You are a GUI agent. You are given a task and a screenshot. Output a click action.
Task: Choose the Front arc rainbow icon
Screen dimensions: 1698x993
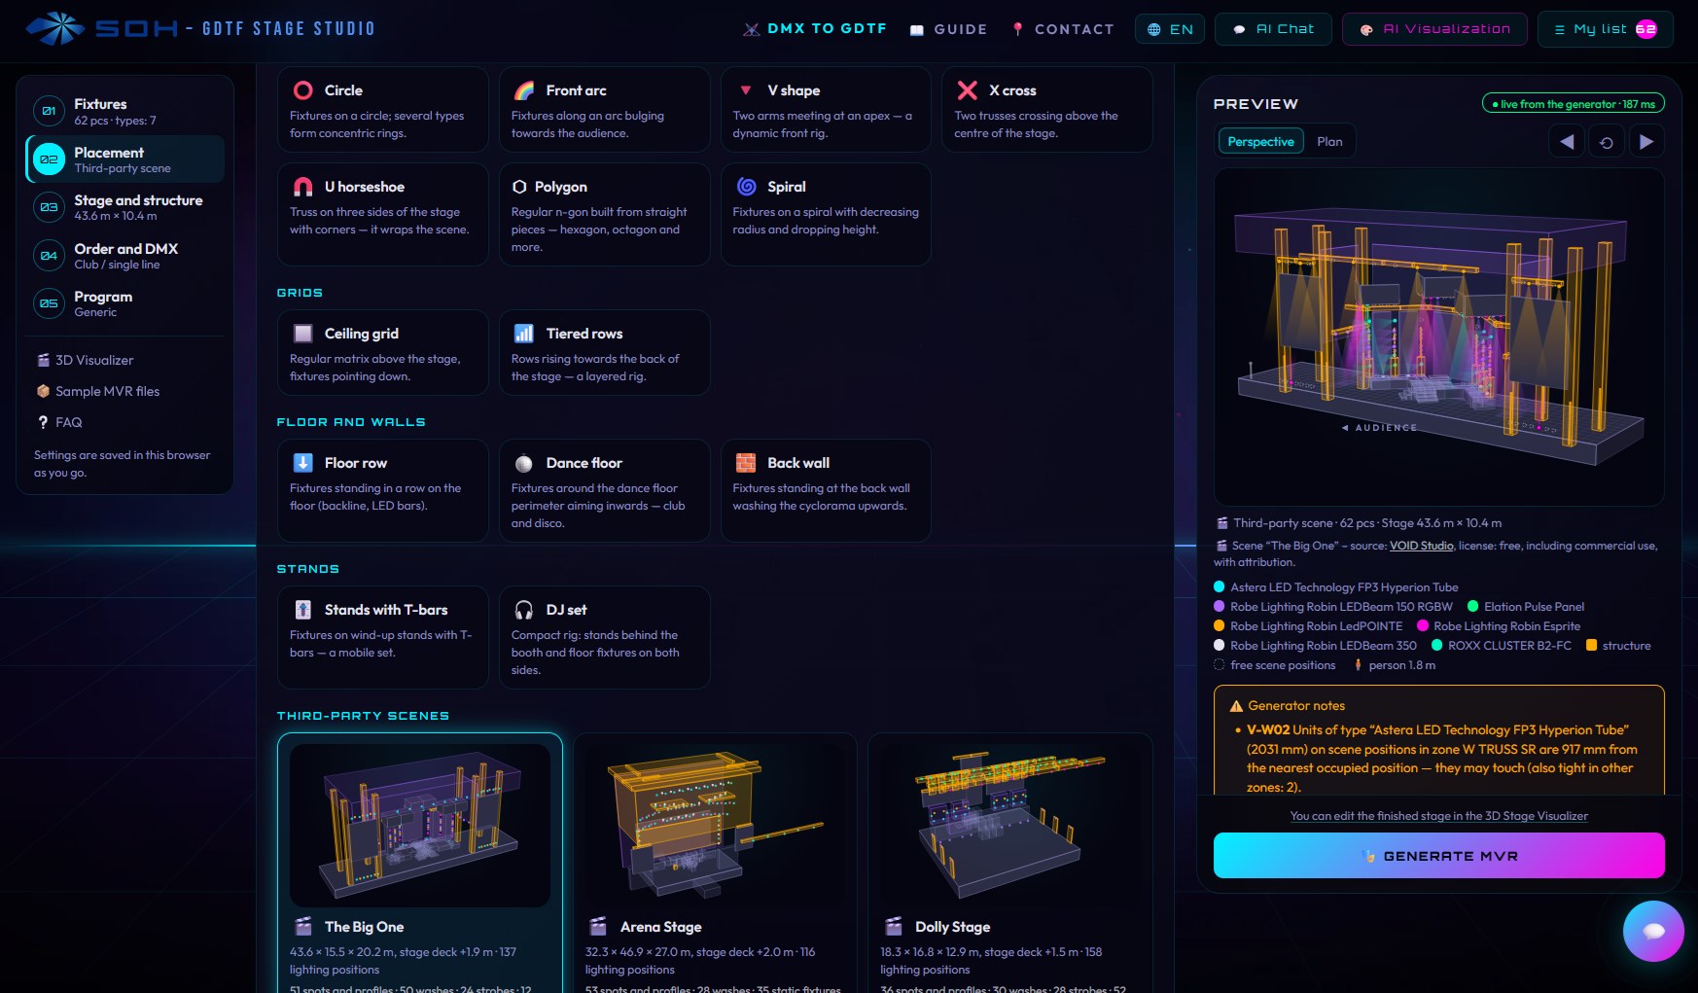[x=524, y=90]
